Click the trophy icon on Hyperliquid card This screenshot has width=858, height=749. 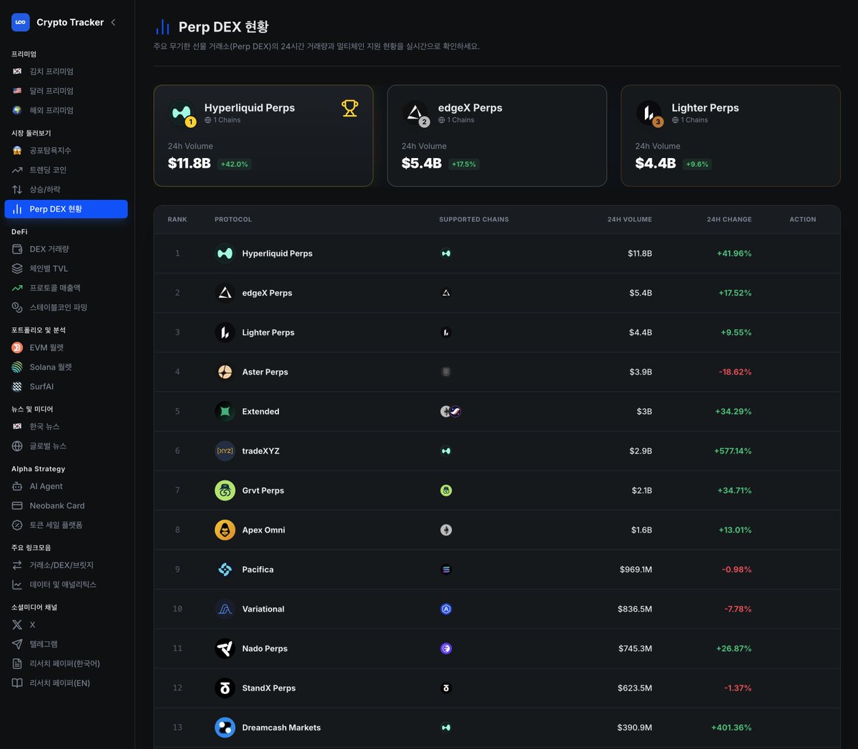point(350,108)
